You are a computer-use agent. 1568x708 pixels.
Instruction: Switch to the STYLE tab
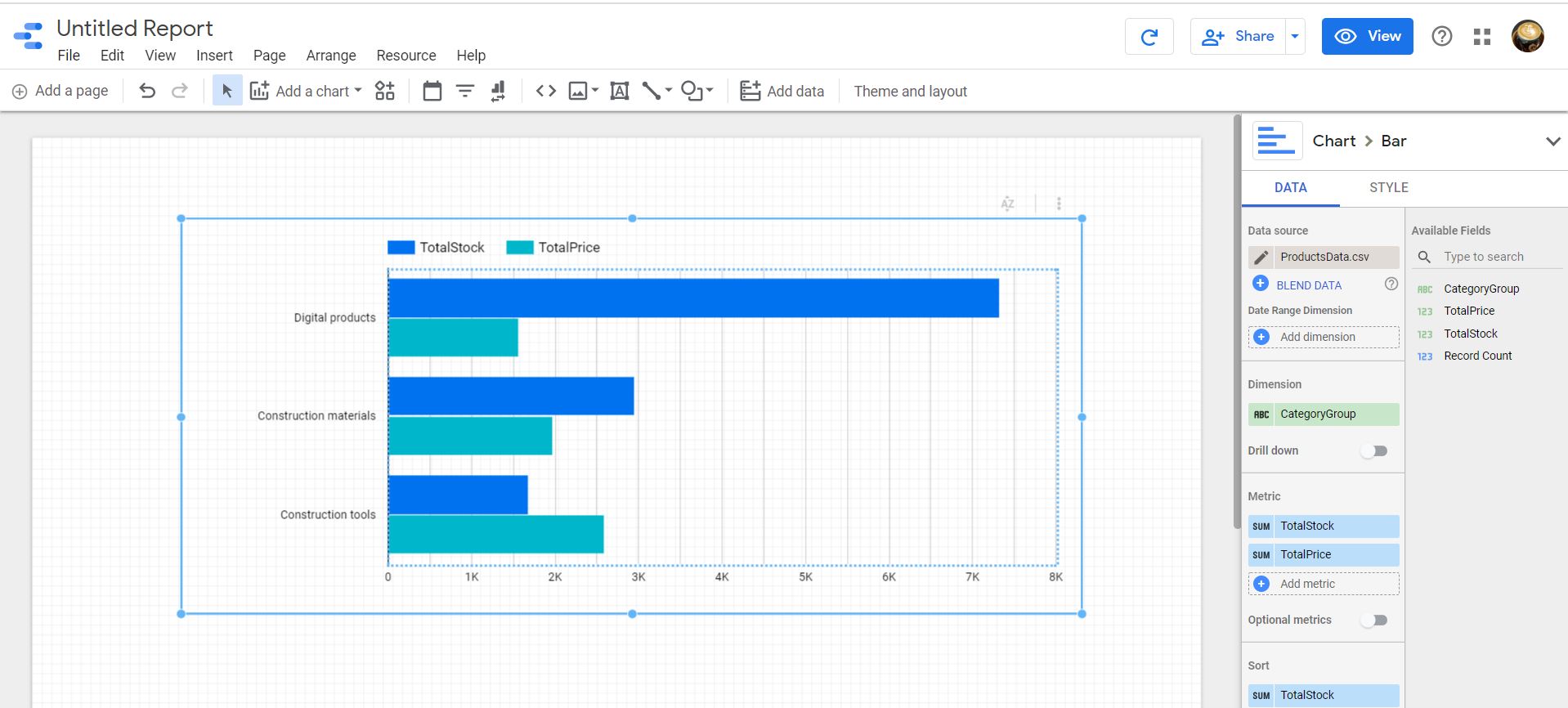1388,188
